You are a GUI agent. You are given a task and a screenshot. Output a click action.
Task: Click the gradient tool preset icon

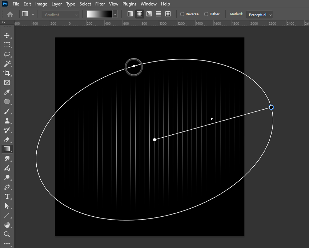[25, 14]
